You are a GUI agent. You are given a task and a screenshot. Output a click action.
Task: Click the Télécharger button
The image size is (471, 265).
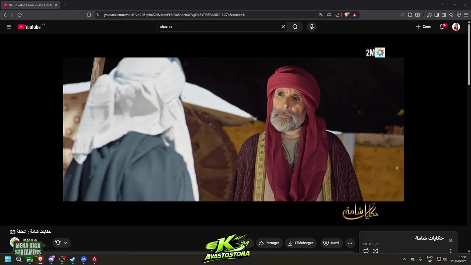point(301,243)
